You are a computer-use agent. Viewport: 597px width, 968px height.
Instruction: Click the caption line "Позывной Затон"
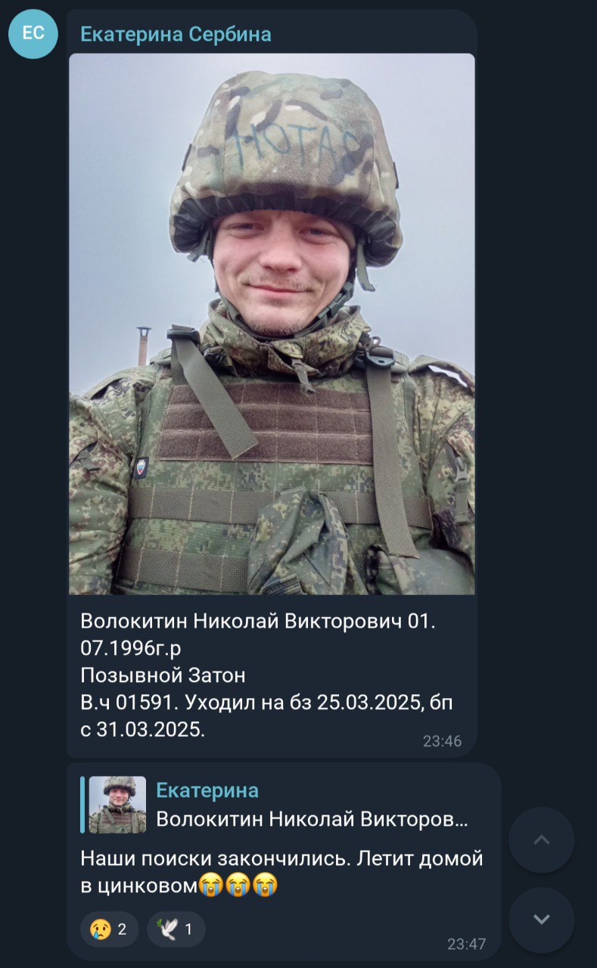tap(163, 675)
